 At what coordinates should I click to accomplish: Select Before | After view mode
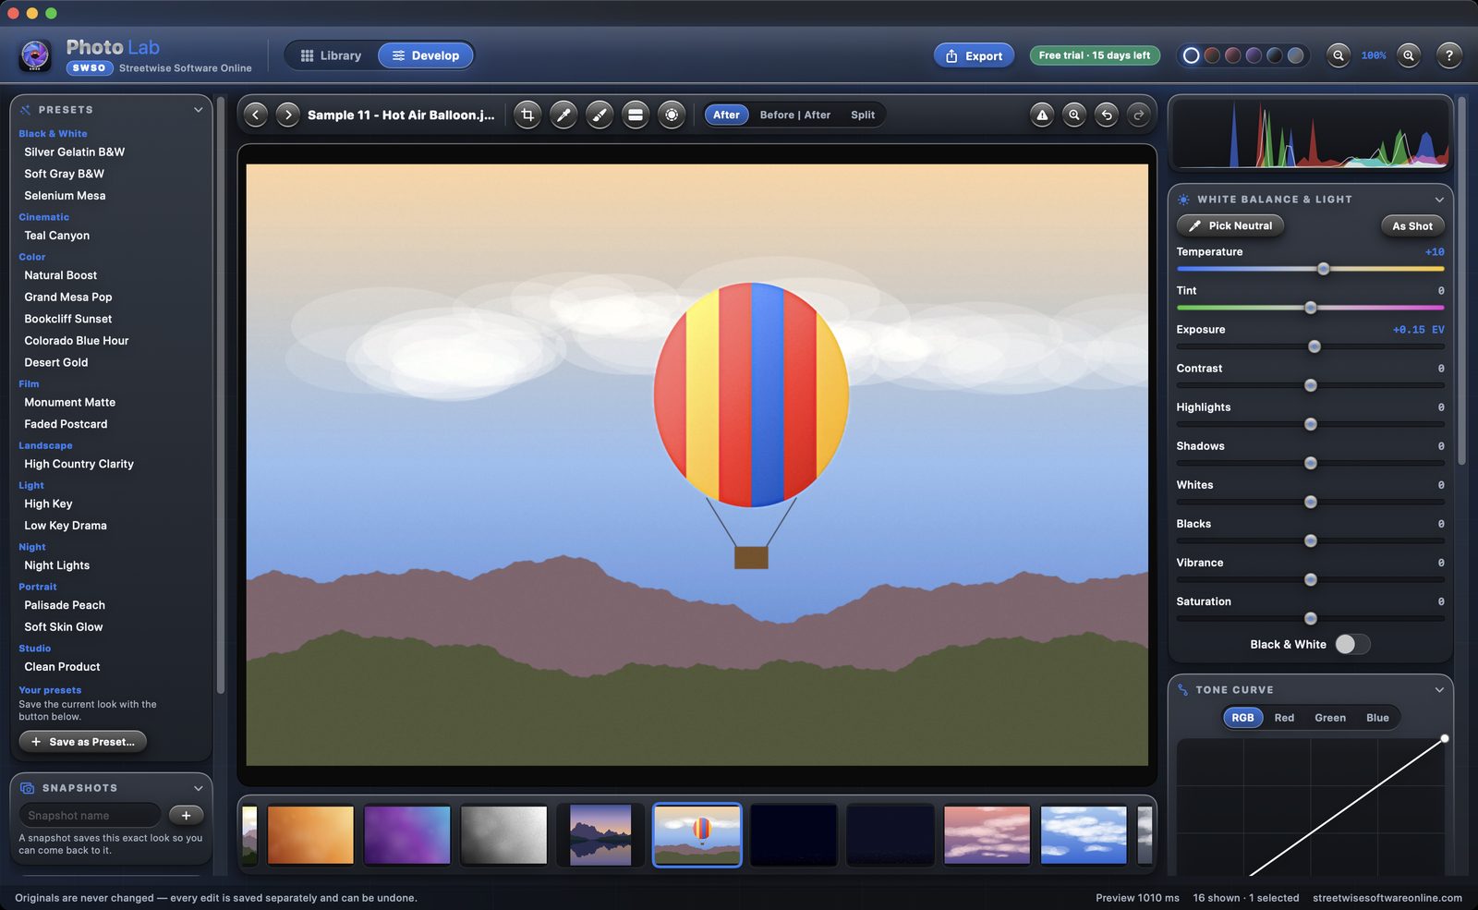pos(795,115)
